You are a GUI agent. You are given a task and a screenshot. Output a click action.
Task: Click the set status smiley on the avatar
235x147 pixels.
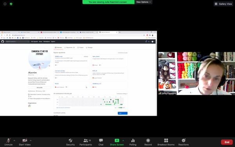[49, 66]
